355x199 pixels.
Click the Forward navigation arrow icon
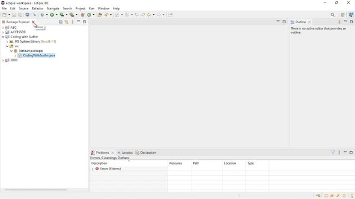pyautogui.click(x=159, y=15)
